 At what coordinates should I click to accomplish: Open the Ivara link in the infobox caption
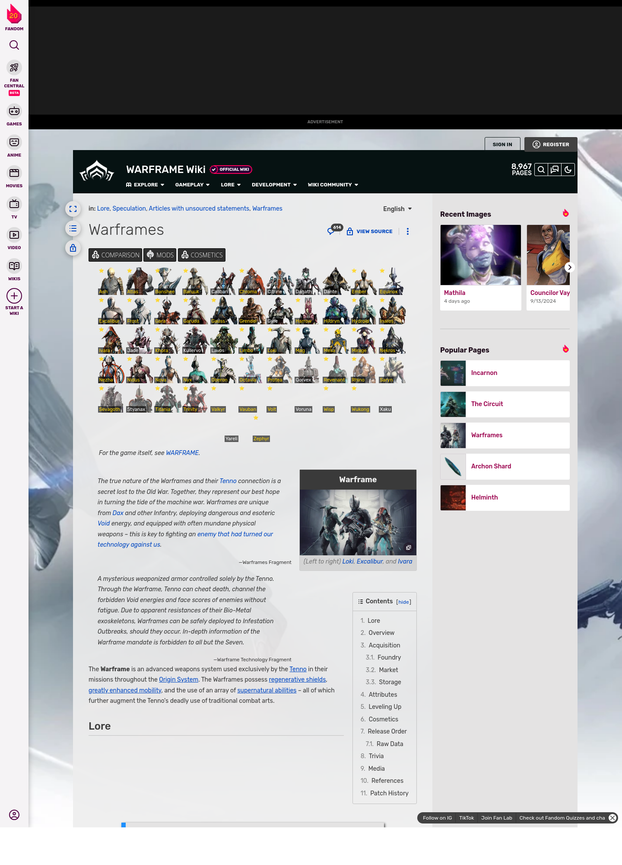pos(405,561)
